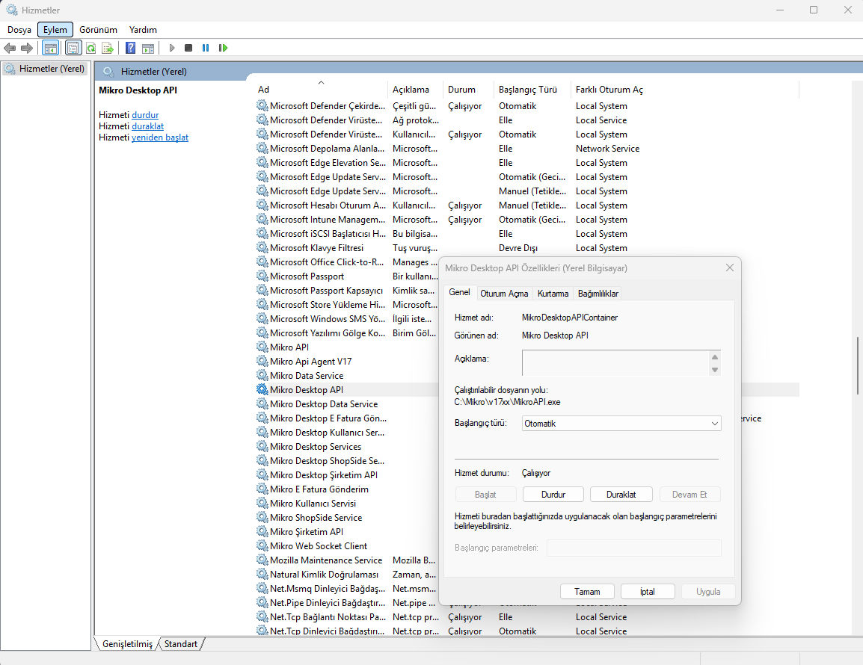Open the Yardım menu
Screen dimensions: 863x665
point(143,30)
